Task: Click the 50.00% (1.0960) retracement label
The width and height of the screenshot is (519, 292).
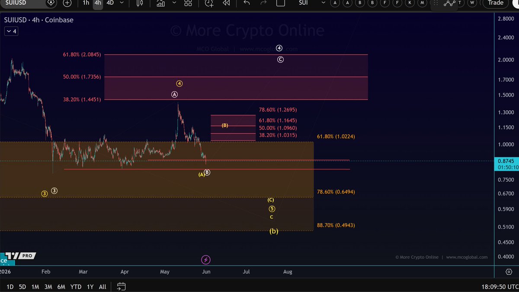Action: (278, 128)
